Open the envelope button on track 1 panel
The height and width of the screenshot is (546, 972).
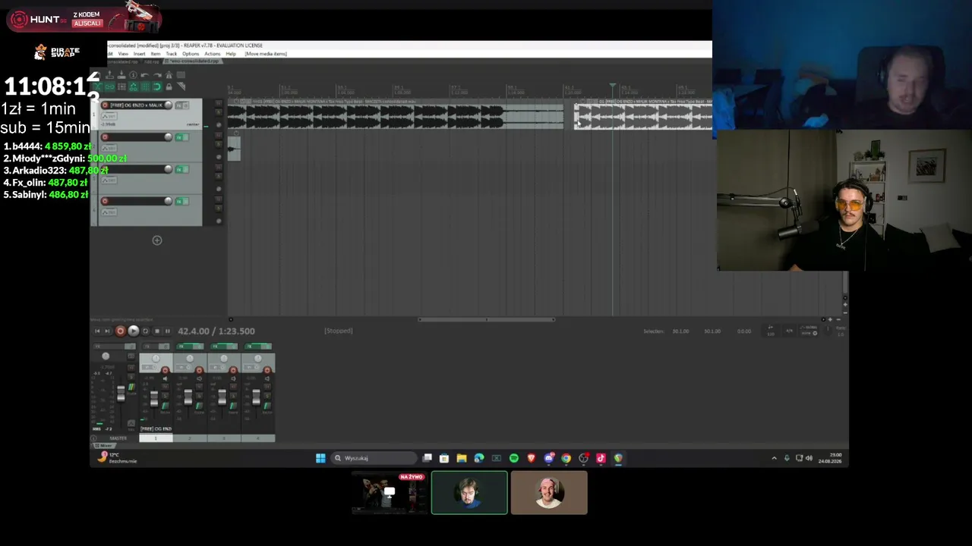(x=109, y=116)
